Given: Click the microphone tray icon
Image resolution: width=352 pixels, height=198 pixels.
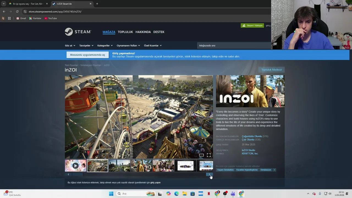Looking at the screenshot, I should point(320,194).
